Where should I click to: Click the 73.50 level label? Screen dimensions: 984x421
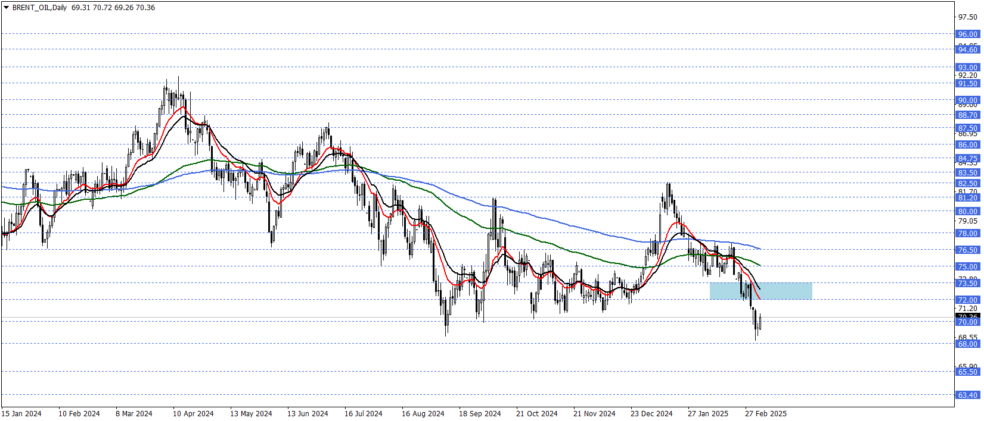[967, 284]
